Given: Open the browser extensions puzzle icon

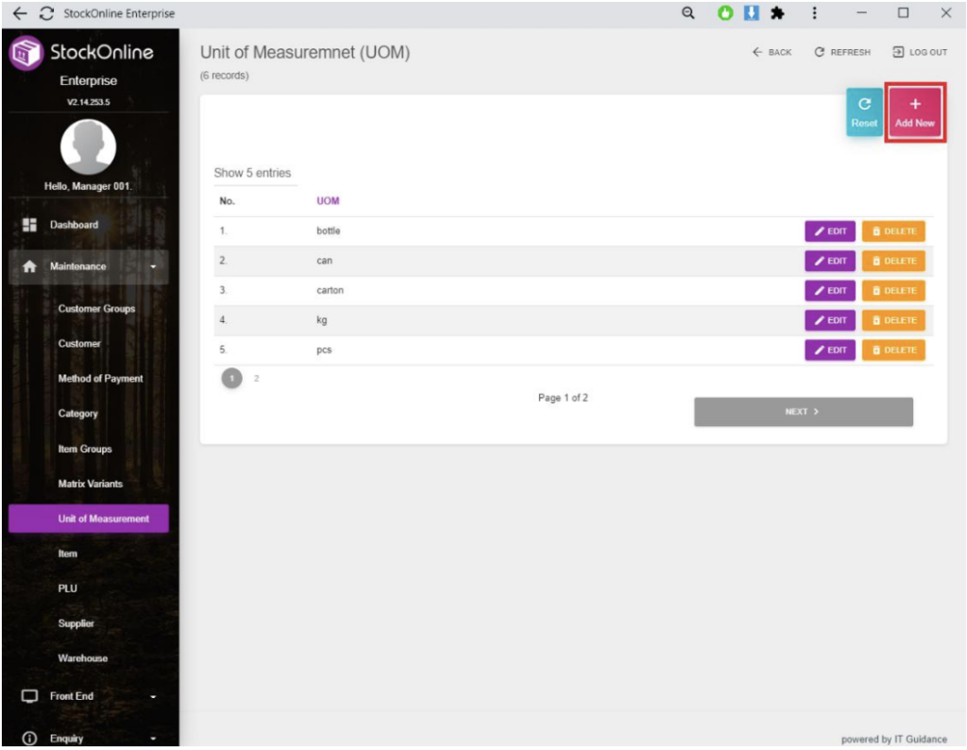Looking at the screenshot, I should 778,13.
